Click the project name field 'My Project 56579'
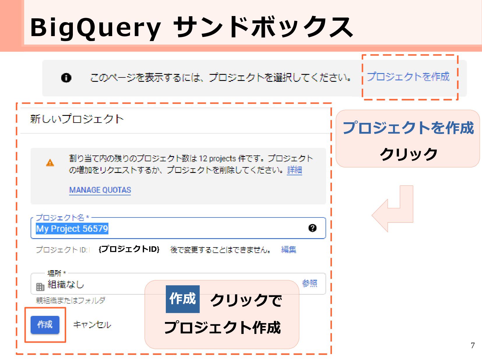This screenshot has height=361, width=482. click(178, 228)
